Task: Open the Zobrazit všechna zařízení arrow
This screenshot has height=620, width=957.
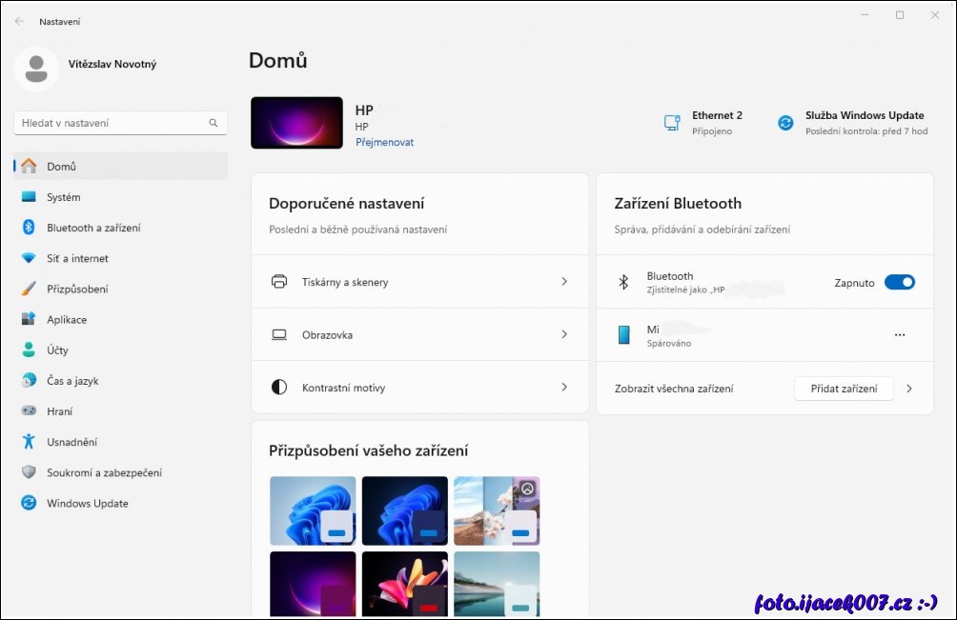Action: [x=909, y=389]
